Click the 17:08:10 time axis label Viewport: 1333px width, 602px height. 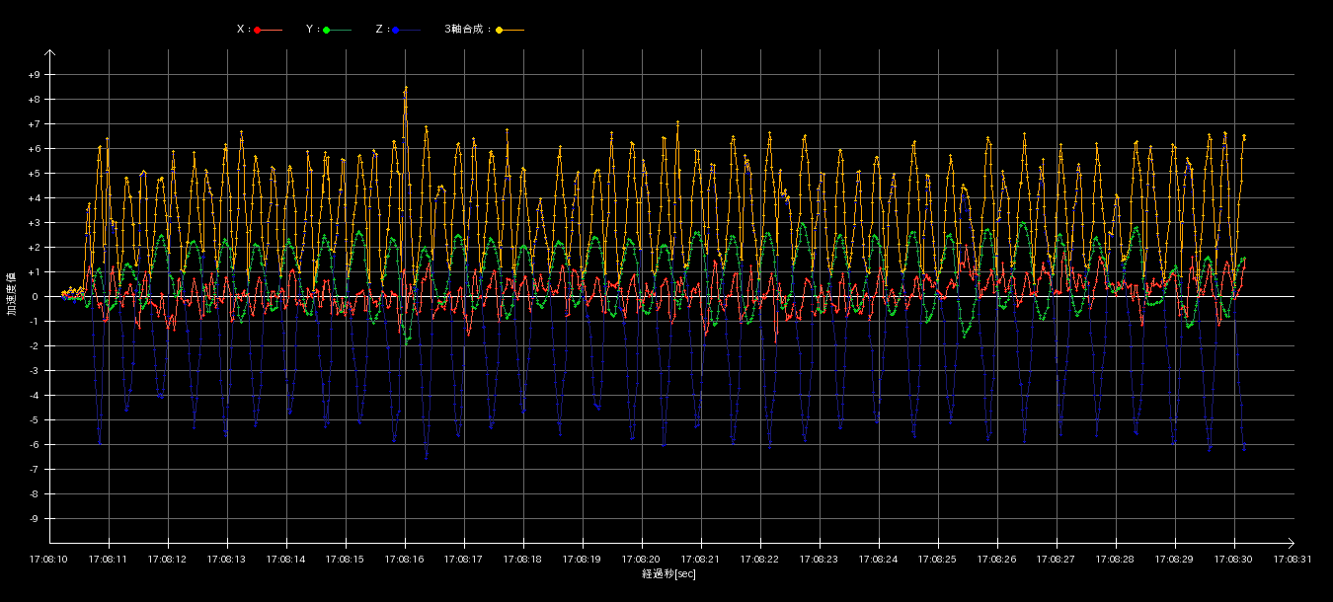[49, 559]
